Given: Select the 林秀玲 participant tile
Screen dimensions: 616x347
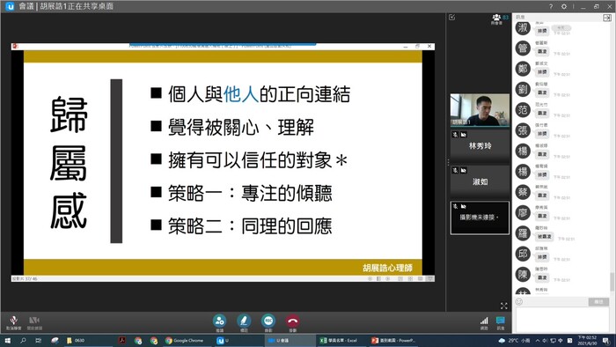Looking at the screenshot, I should (x=480, y=146).
